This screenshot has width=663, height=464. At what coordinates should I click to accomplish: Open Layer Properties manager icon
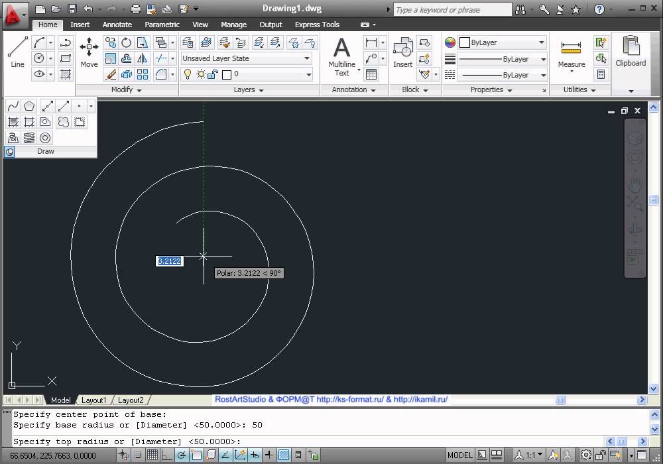click(x=188, y=42)
